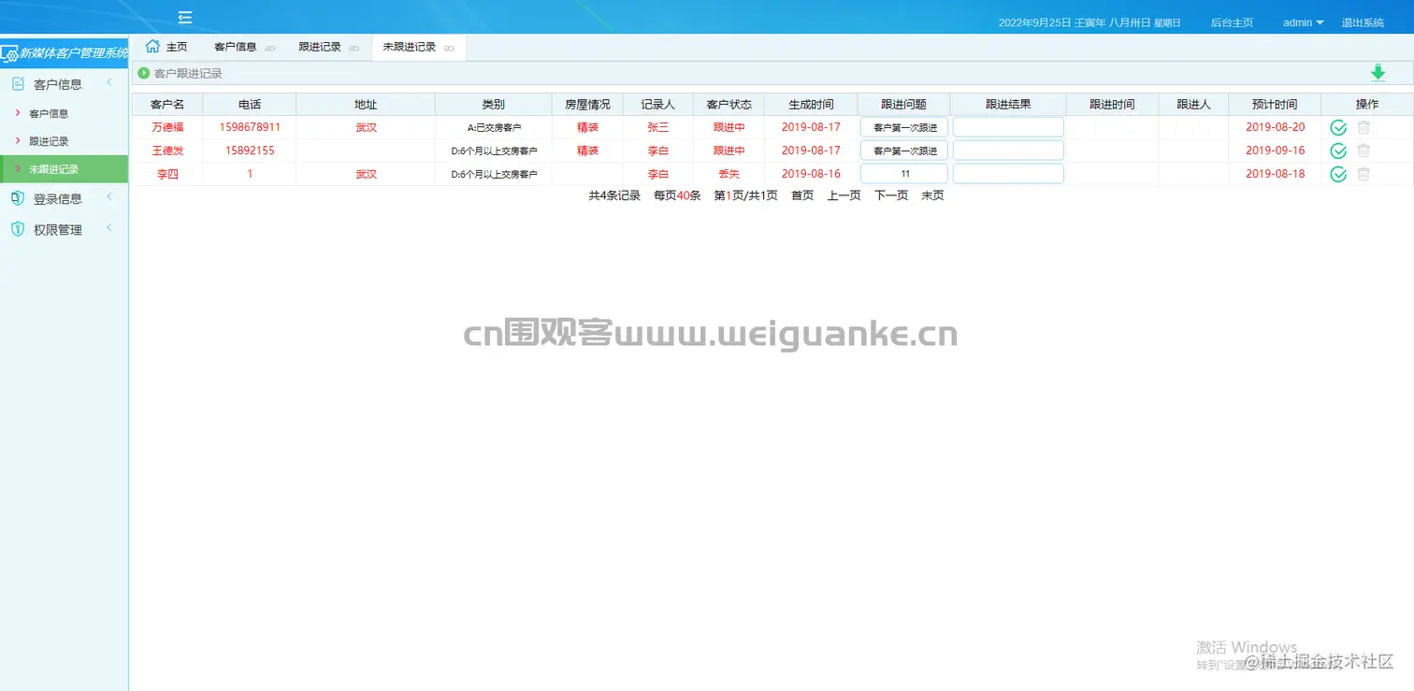Click the customer name 李四
Screen dimensions: 1414x691
tap(167, 174)
